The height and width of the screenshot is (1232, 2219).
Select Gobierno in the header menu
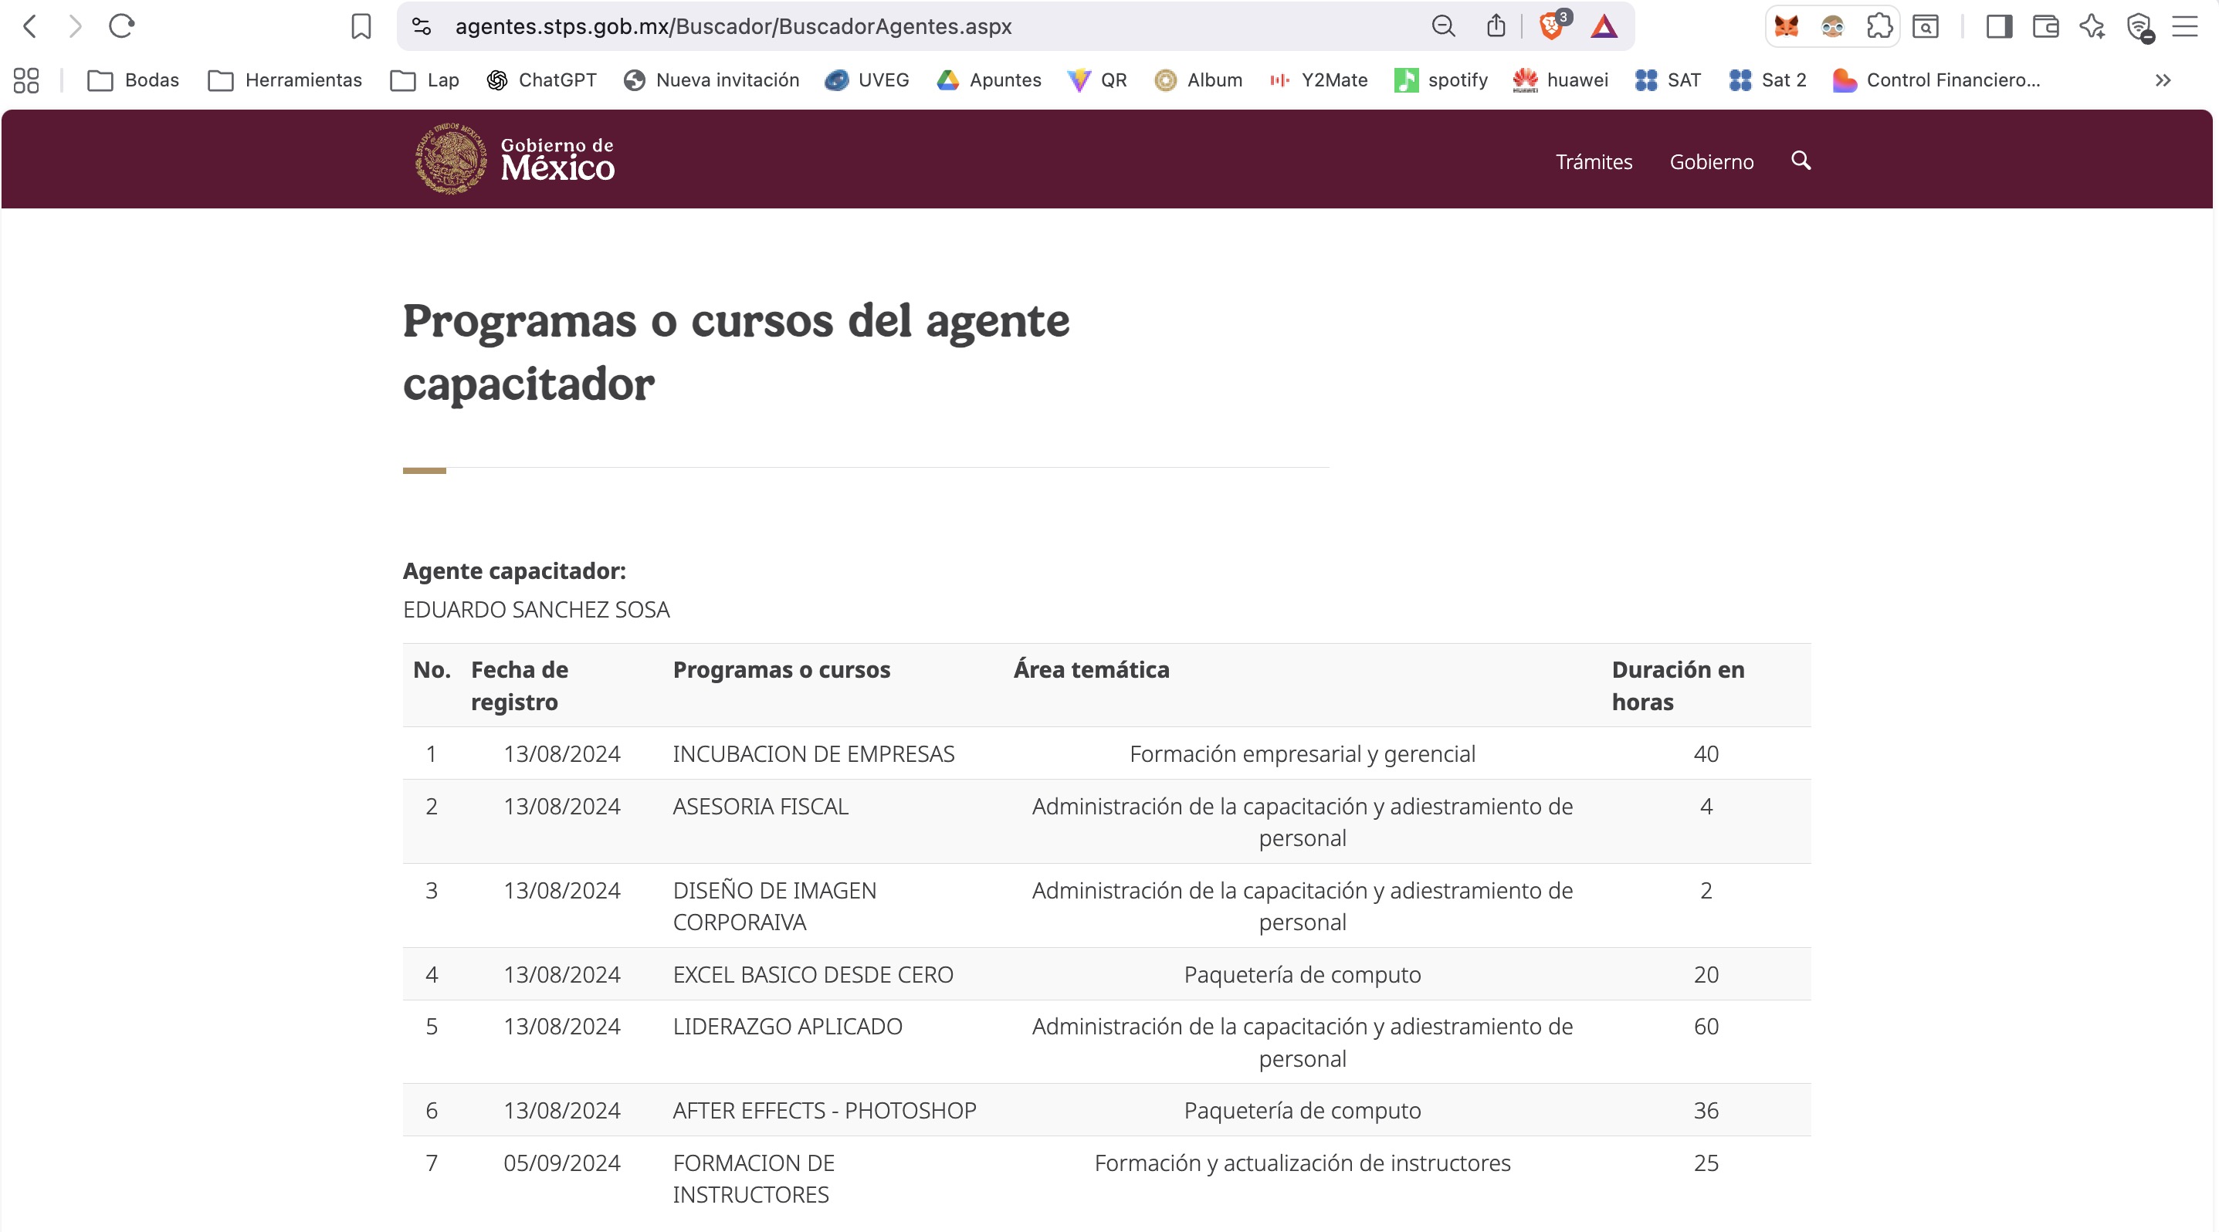[x=1712, y=162]
